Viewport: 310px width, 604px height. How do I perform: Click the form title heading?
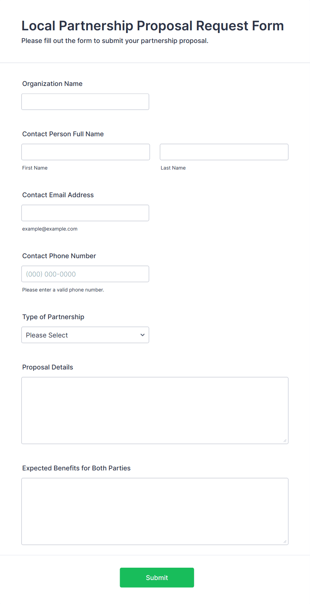[x=152, y=26]
